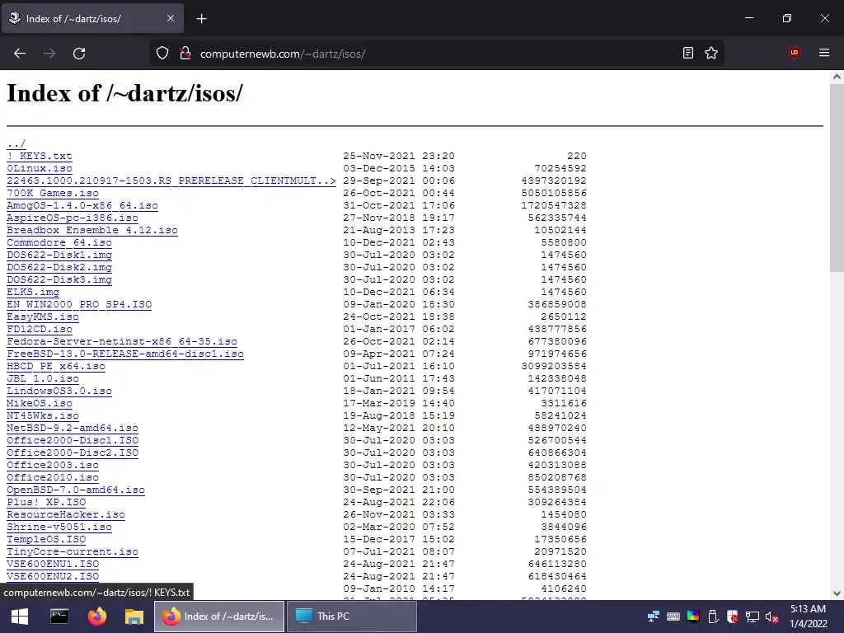Image resolution: width=844 pixels, height=633 pixels.
Task: Click the colorful display tray icon
Action: coord(692,617)
